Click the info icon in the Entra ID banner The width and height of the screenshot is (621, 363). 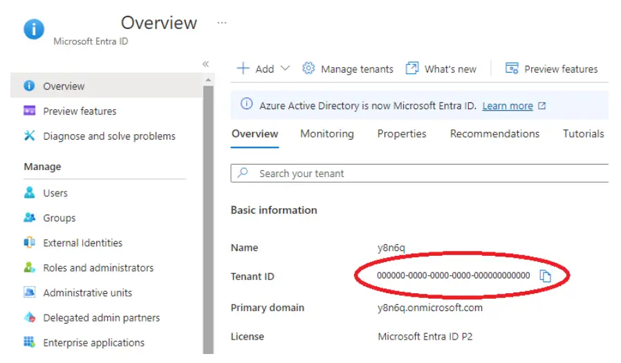246,104
